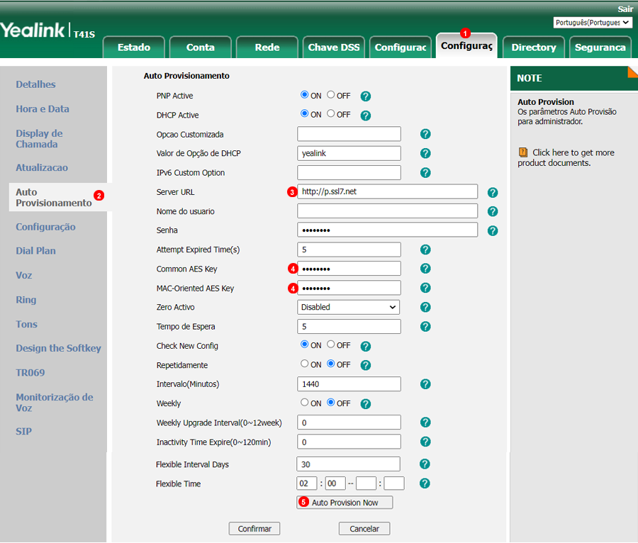The height and width of the screenshot is (543, 638).
Task: Enable Repetidamente by selecting ON
Action: click(305, 364)
